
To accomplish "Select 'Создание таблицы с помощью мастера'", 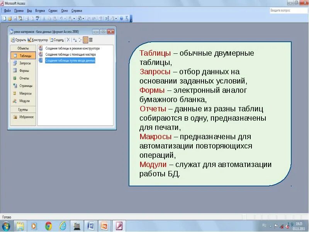I will point(67,54).
